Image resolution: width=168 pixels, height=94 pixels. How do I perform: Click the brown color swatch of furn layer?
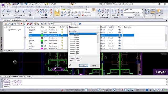42,38
